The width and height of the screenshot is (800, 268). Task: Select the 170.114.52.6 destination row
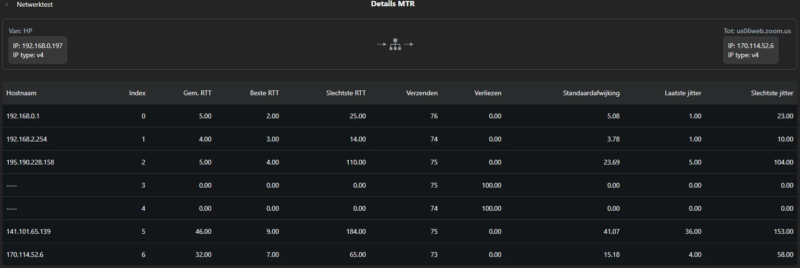[x=400, y=255]
